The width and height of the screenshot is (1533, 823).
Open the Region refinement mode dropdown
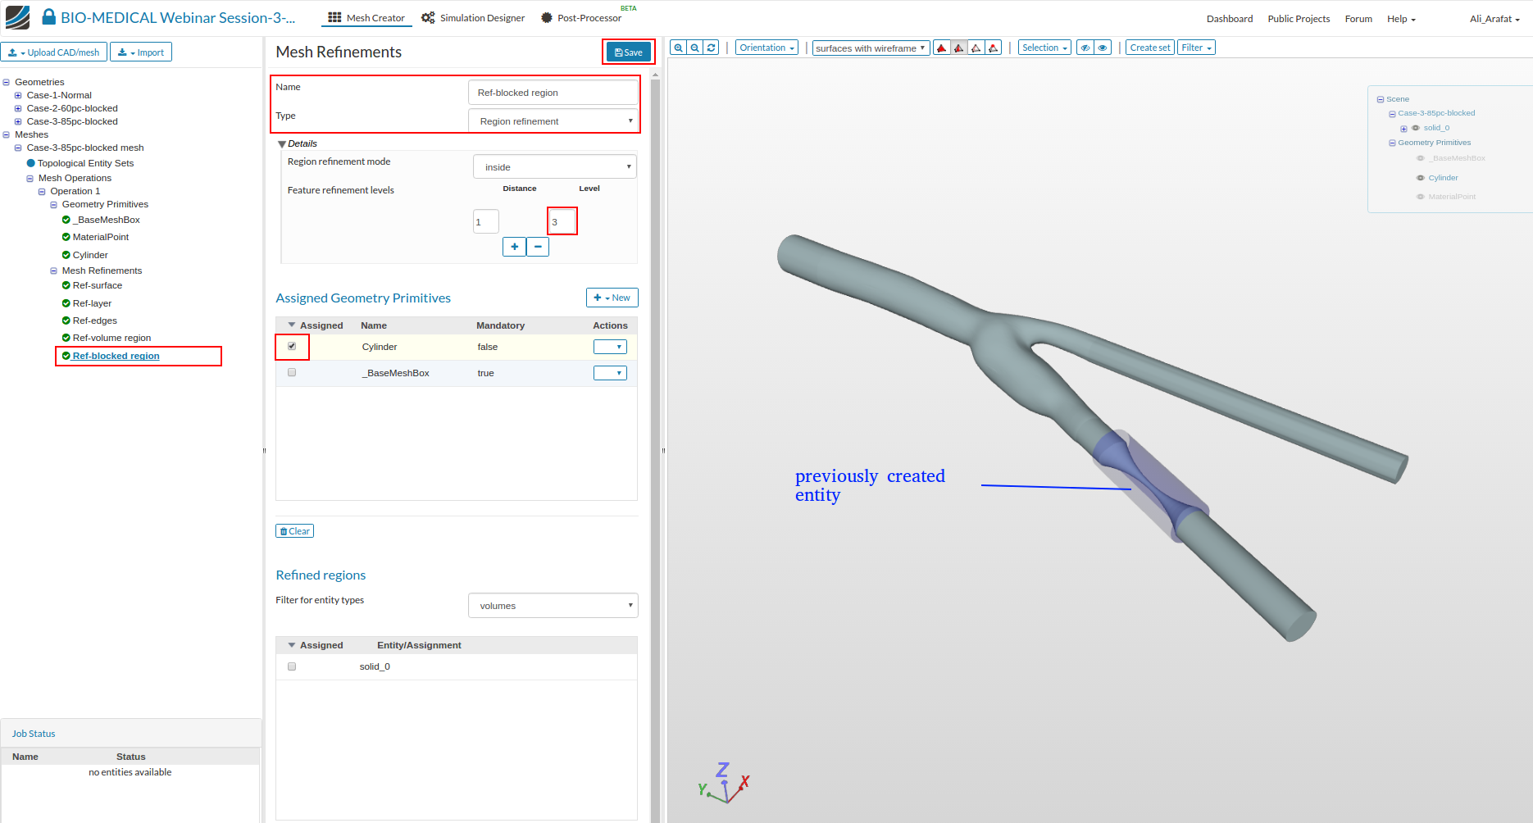pyautogui.click(x=555, y=166)
